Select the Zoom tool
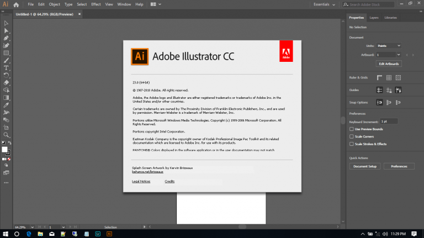This screenshot has height=238, width=424. pos(6,135)
